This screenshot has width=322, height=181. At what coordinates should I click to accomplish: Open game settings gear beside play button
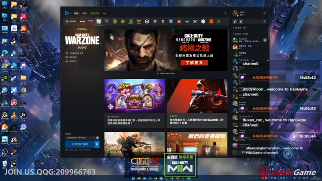click(x=97, y=144)
